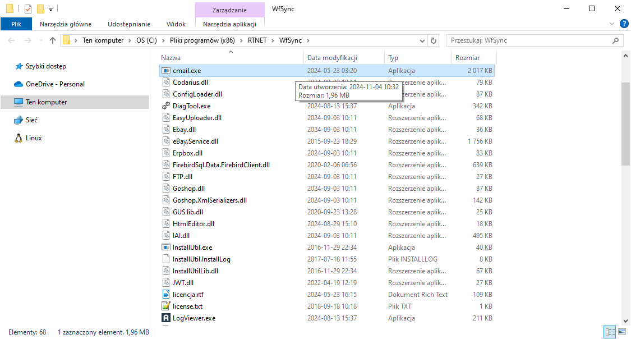This screenshot has width=631, height=339.
Task: Open the address bar history dropdown
Action: point(422,40)
